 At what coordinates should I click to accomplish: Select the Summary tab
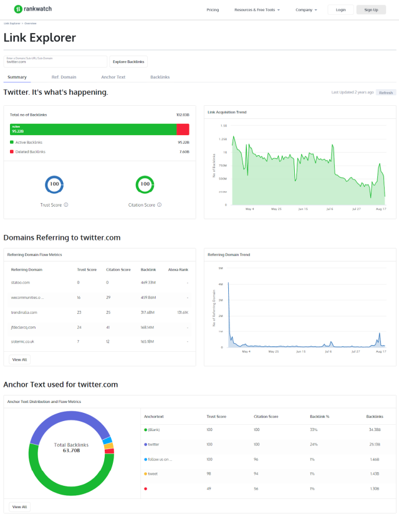click(17, 77)
